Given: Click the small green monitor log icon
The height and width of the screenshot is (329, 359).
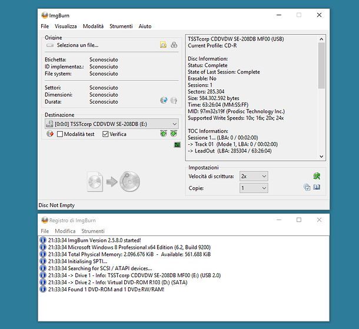Looking at the screenshot, I should tap(177, 145).
